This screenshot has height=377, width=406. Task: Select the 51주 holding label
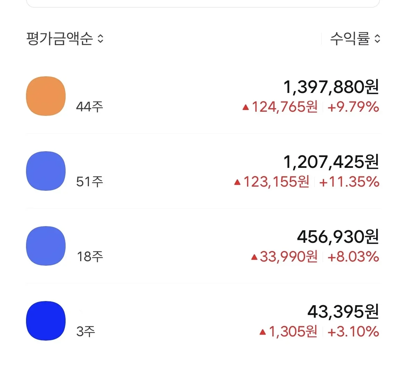[x=90, y=181]
